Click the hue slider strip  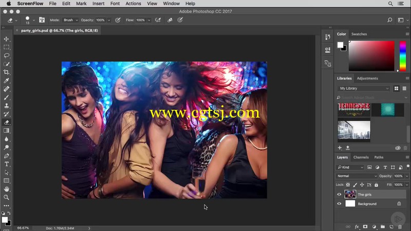point(403,56)
